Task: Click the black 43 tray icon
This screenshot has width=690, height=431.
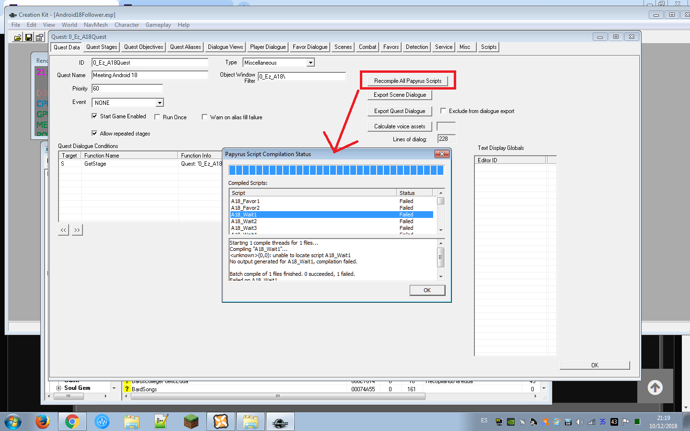Action: coord(614,422)
